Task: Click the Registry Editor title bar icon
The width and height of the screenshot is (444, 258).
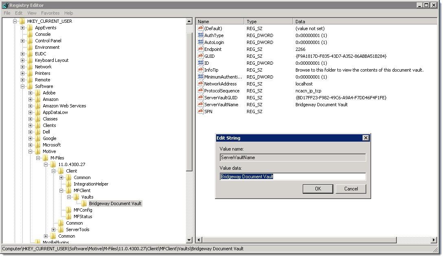Action: (x=5, y=5)
